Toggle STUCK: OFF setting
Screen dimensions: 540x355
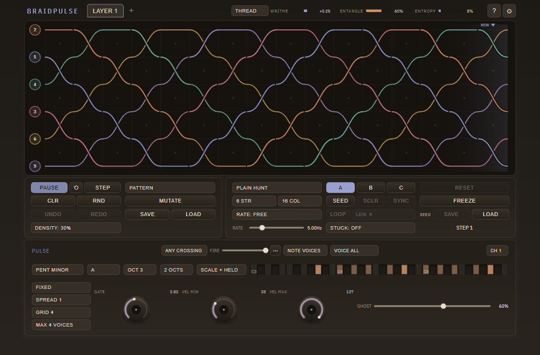(371, 228)
